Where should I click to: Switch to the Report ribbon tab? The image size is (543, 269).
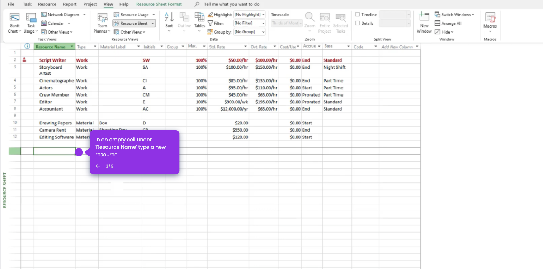[x=70, y=4]
